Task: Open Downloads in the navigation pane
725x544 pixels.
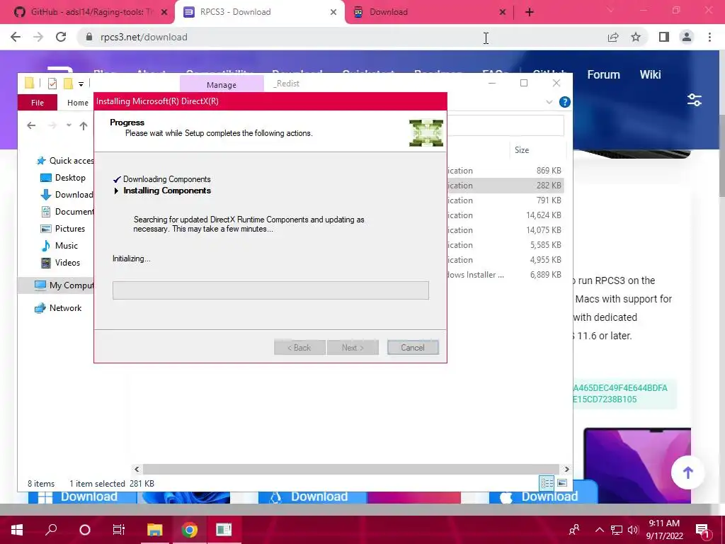Action: [x=67, y=195]
